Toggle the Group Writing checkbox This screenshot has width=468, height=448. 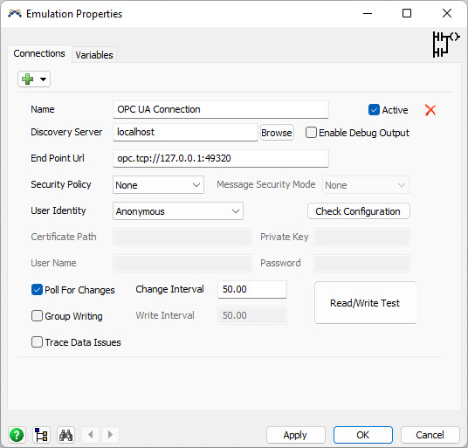point(37,316)
